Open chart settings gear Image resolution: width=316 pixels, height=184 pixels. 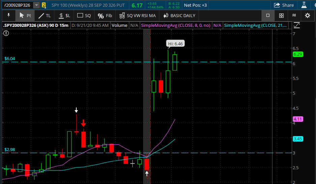coord(308,15)
